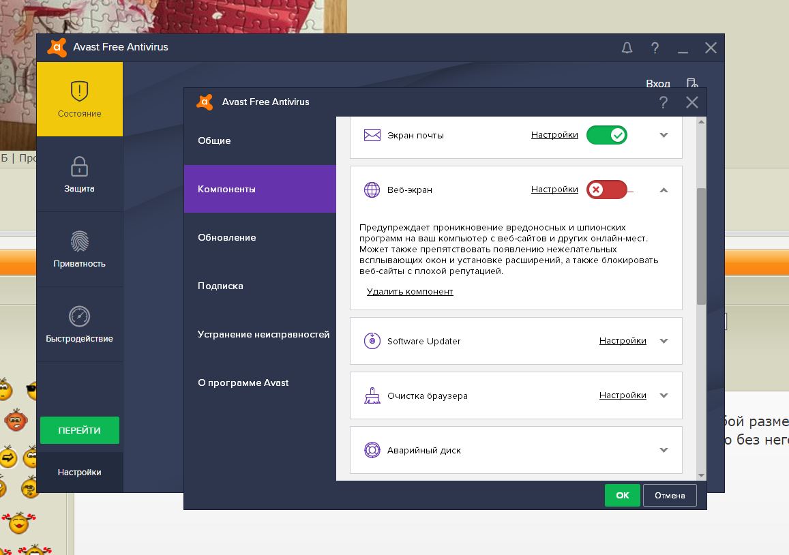The image size is (789, 555).
Task: Disable the Экран почты toggle
Action: pos(606,135)
